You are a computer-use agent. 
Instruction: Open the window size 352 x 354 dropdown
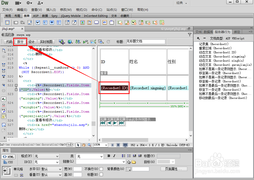139,145
